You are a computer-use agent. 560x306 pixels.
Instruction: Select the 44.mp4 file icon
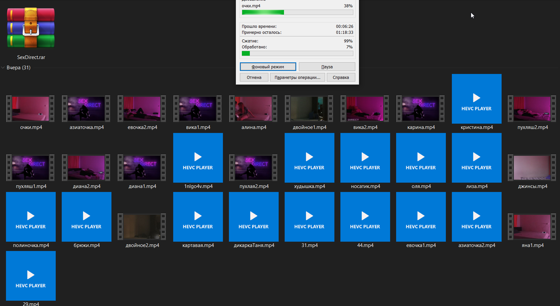pyautogui.click(x=365, y=217)
